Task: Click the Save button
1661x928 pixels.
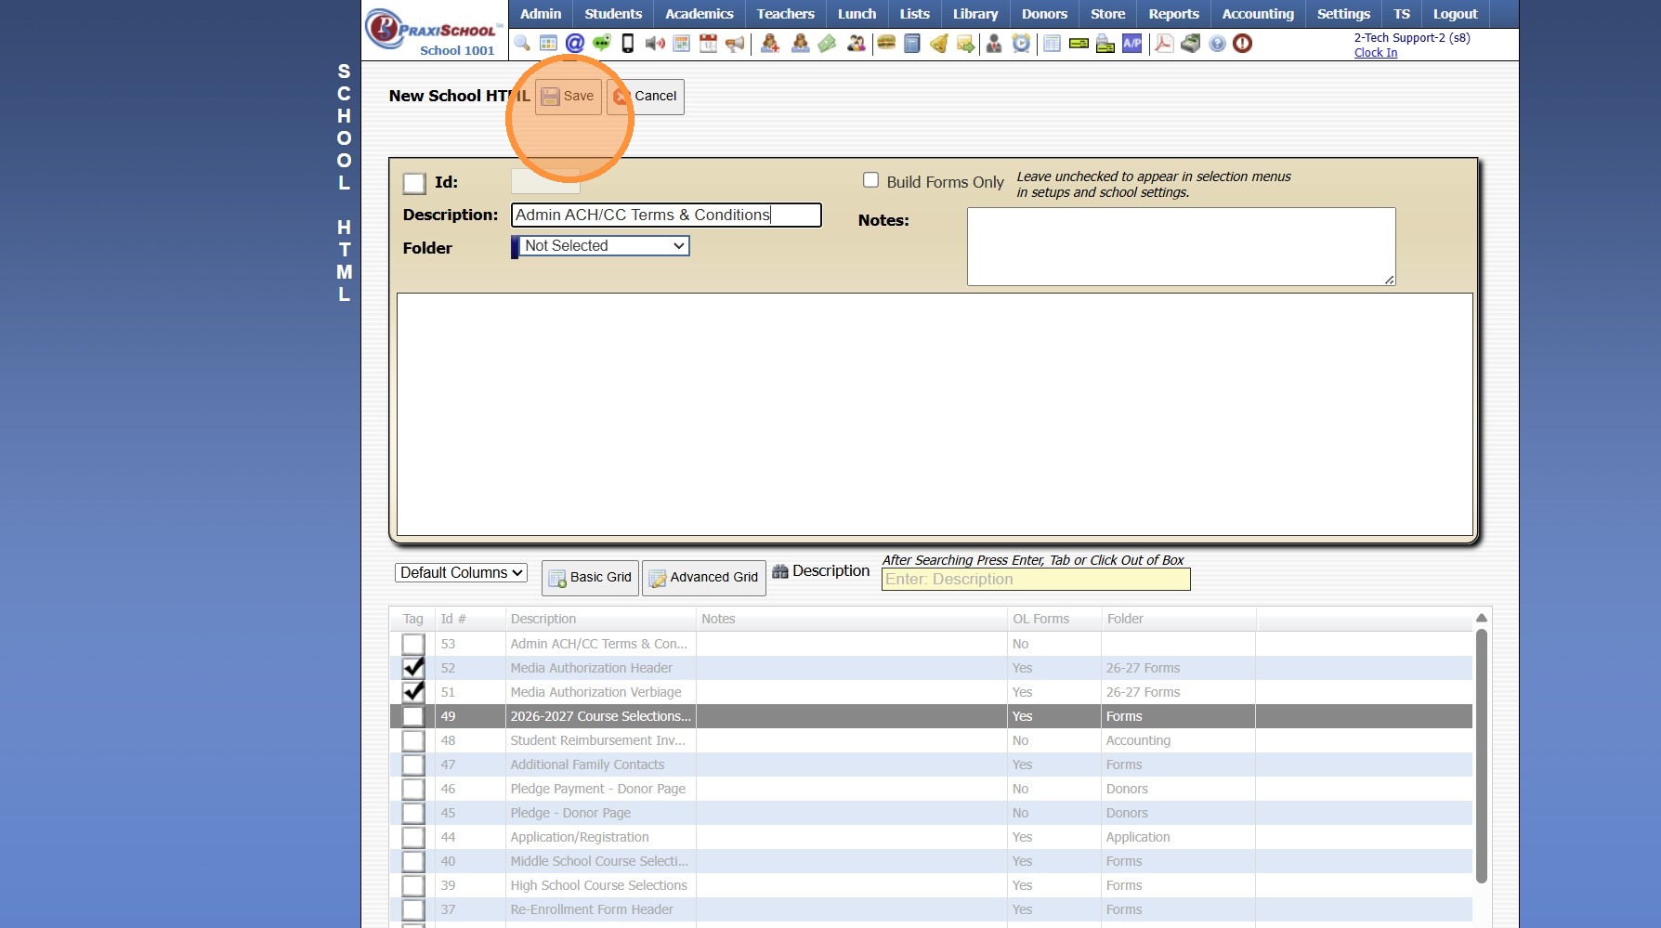Action: (x=569, y=97)
